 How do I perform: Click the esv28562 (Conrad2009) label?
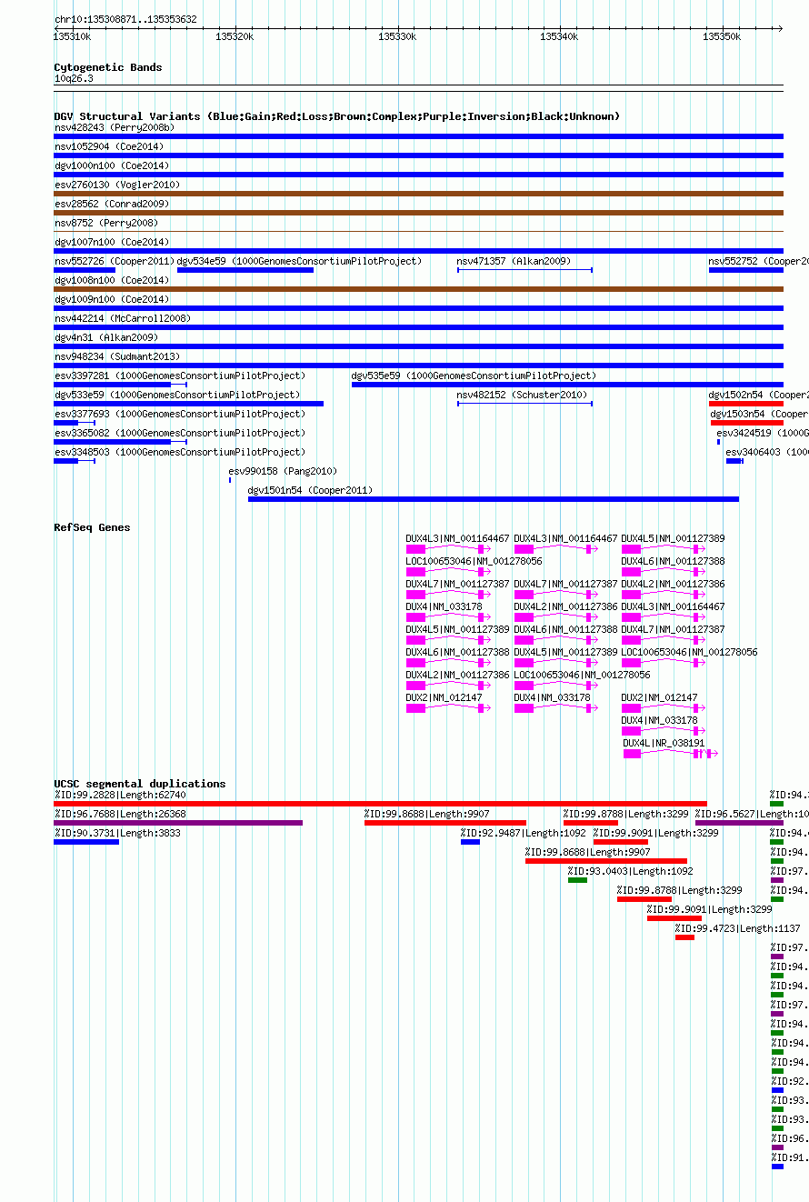click(x=112, y=204)
